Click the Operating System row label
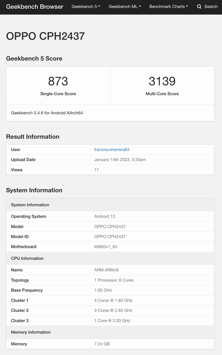 pyautogui.click(x=29, y=217)
